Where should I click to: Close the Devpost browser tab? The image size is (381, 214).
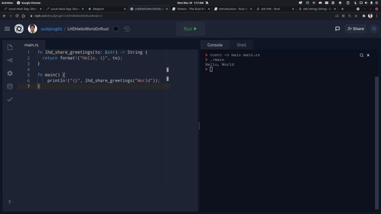pos(125,9)
